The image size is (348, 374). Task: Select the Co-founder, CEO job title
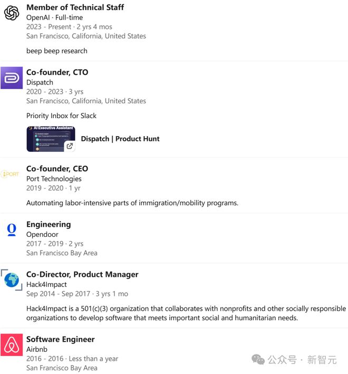click(57, 169)
